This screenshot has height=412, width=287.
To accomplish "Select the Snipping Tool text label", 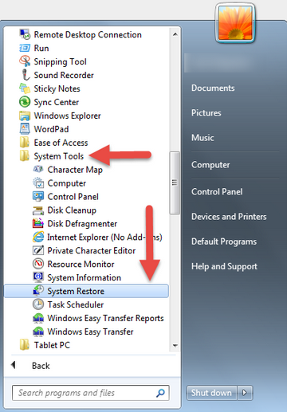I will click(x=60, y=62).
